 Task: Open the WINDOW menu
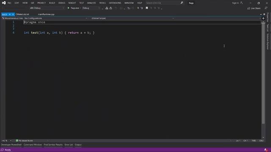(129, 3)
